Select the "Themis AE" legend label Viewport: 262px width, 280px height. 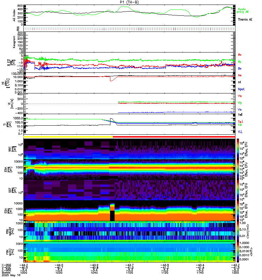(x=245, y=20)
